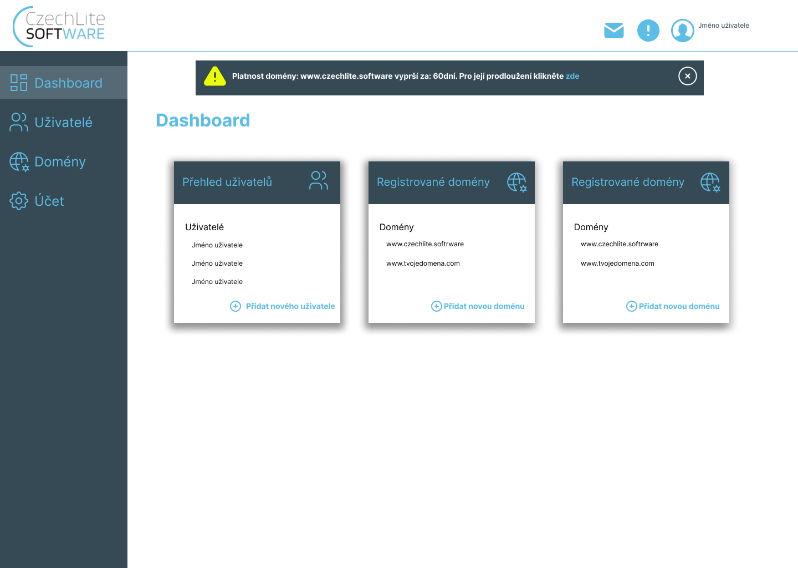The height and width of the screenshot is (568, 798).
Task: Click the Uživatelé people icon in sidebar
Action: coord(19,122)
